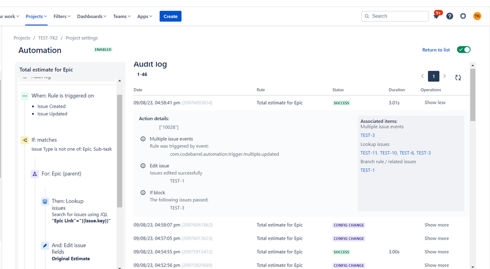Image resolution: width=490 pixels, height=269 pixels.
Task: Open the TEST-3 link under Multiple issue events
Action: (367, 135)
